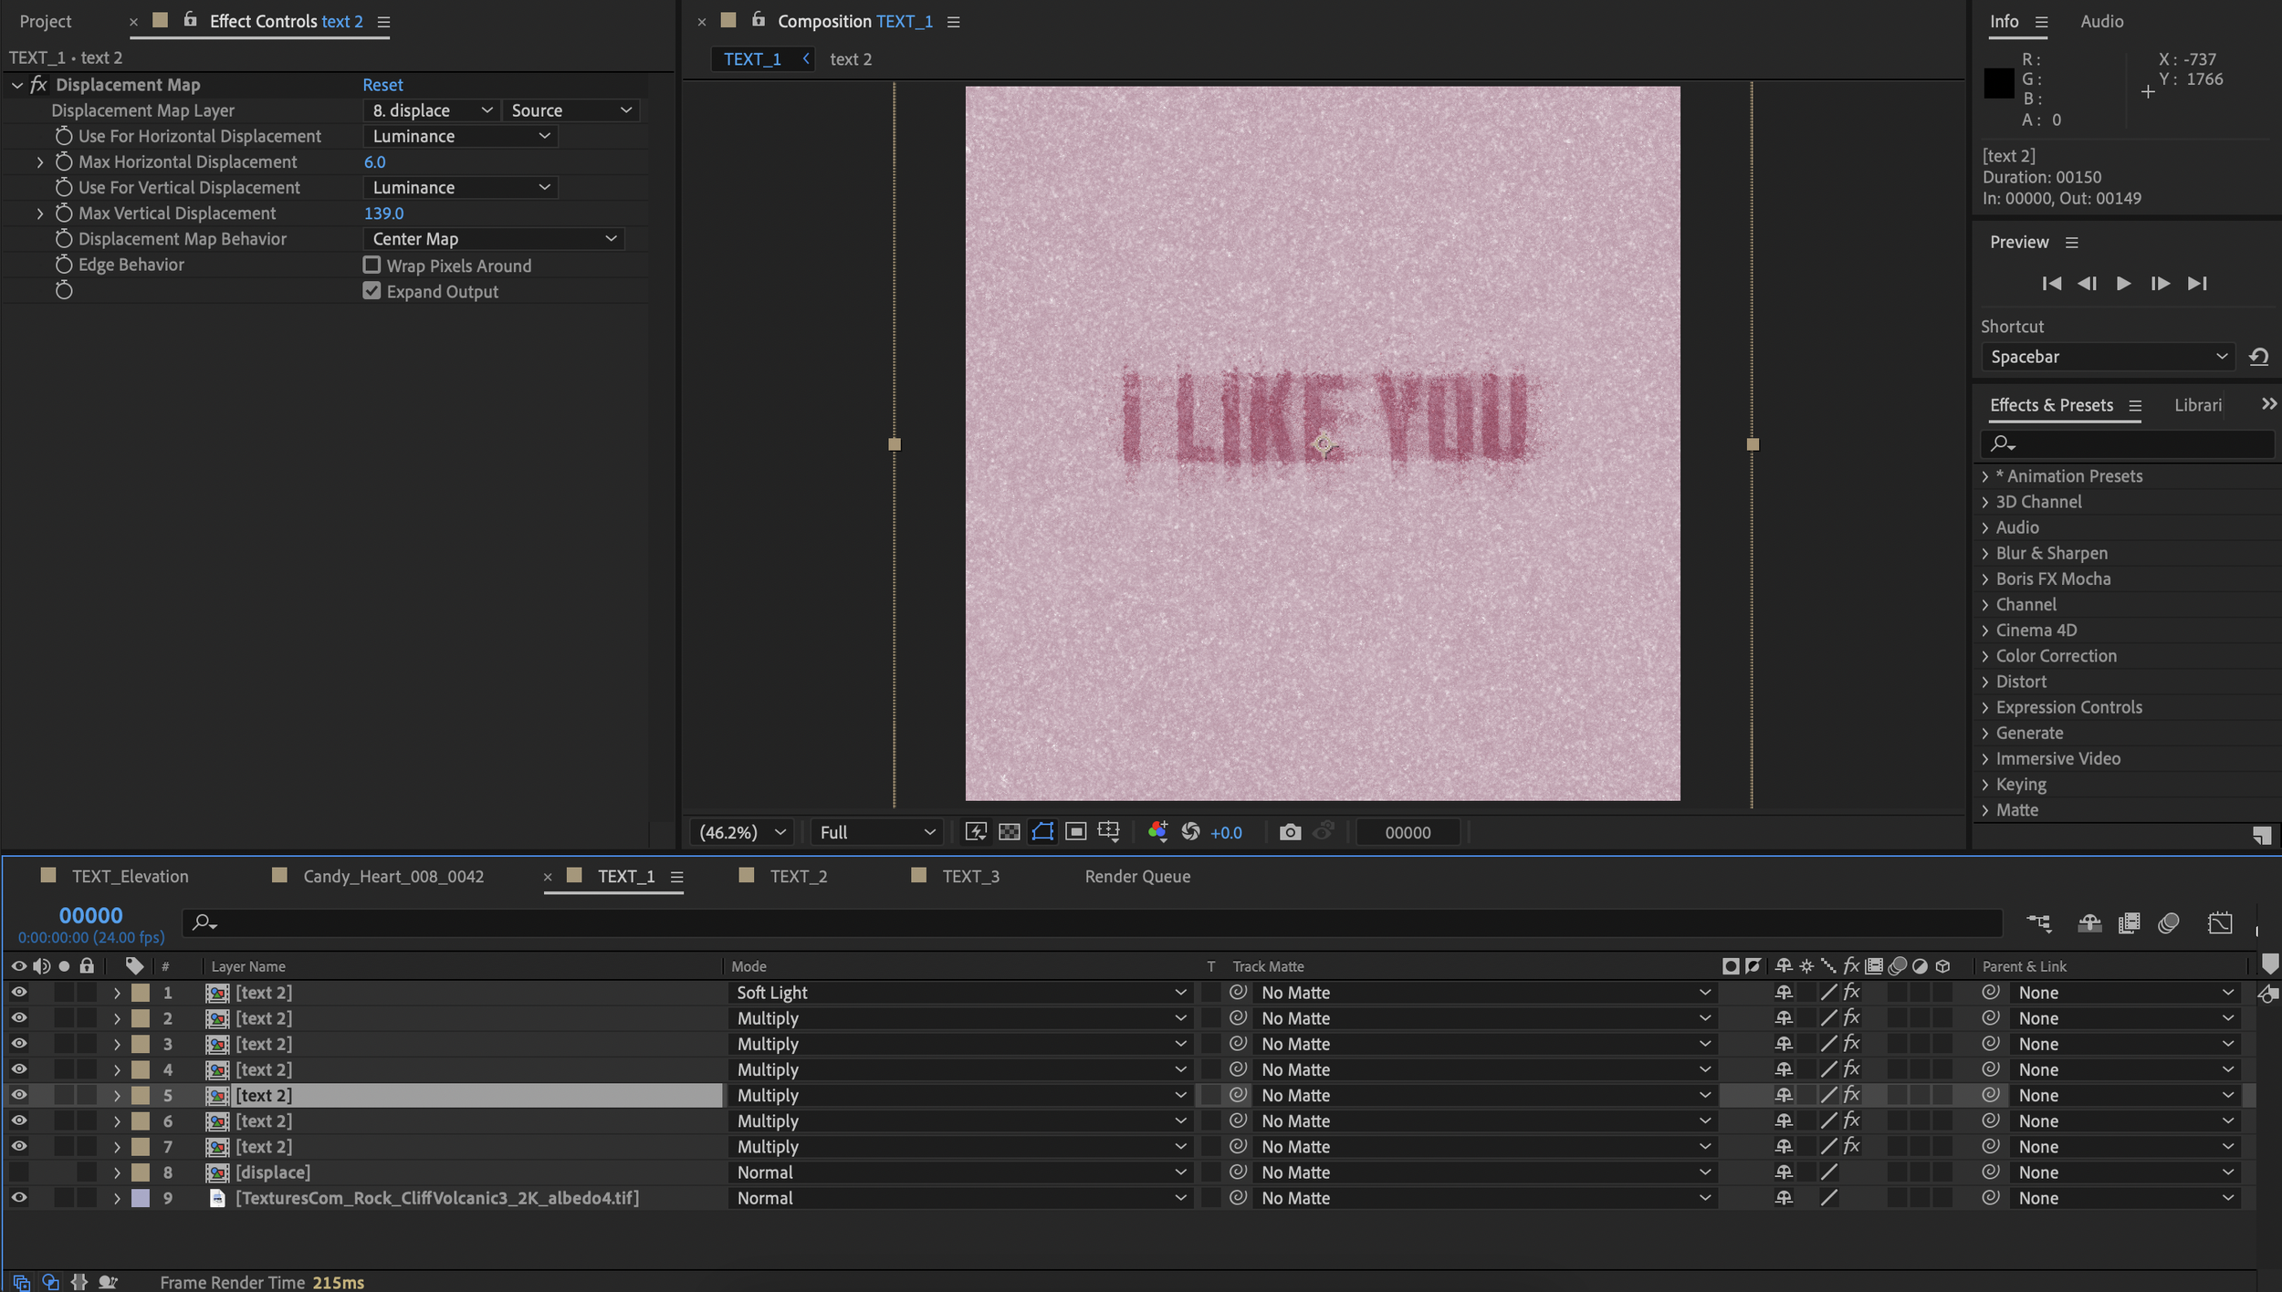Image resolution: width=2282 pixels, height=1292 pixels.
Task: Toggle the transparency grid icon
Action: pyautogui.click(x=1009, y=832)
